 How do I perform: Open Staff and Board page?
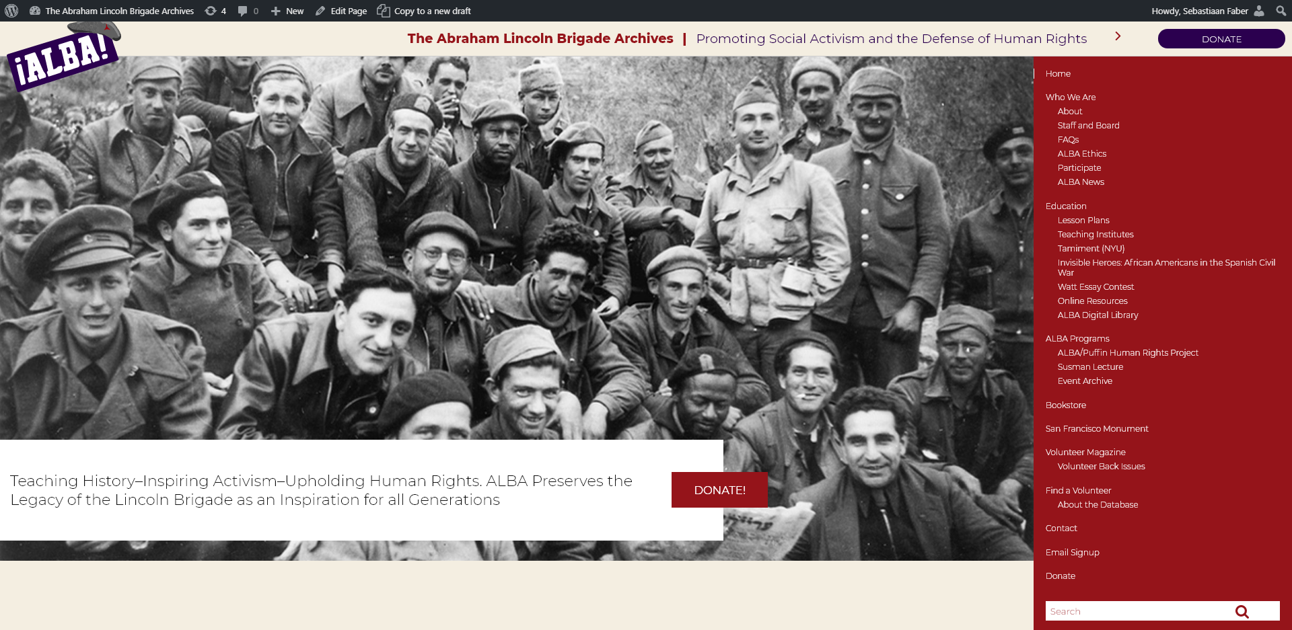1088,126
